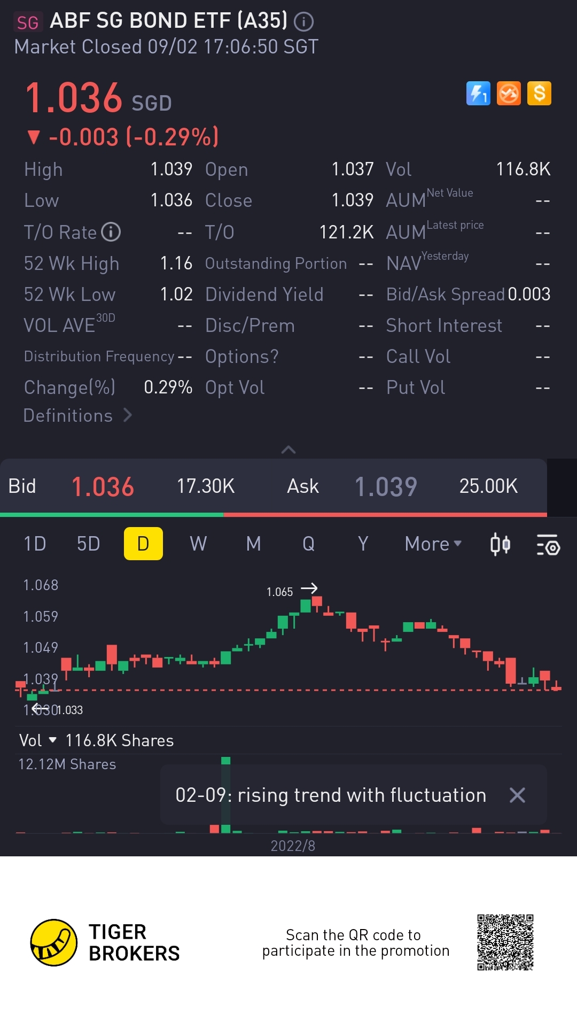Tap the Bid price 1.036
This screenshot has height=1029, width=577.
pyautogui.click(x=103, y=486)
